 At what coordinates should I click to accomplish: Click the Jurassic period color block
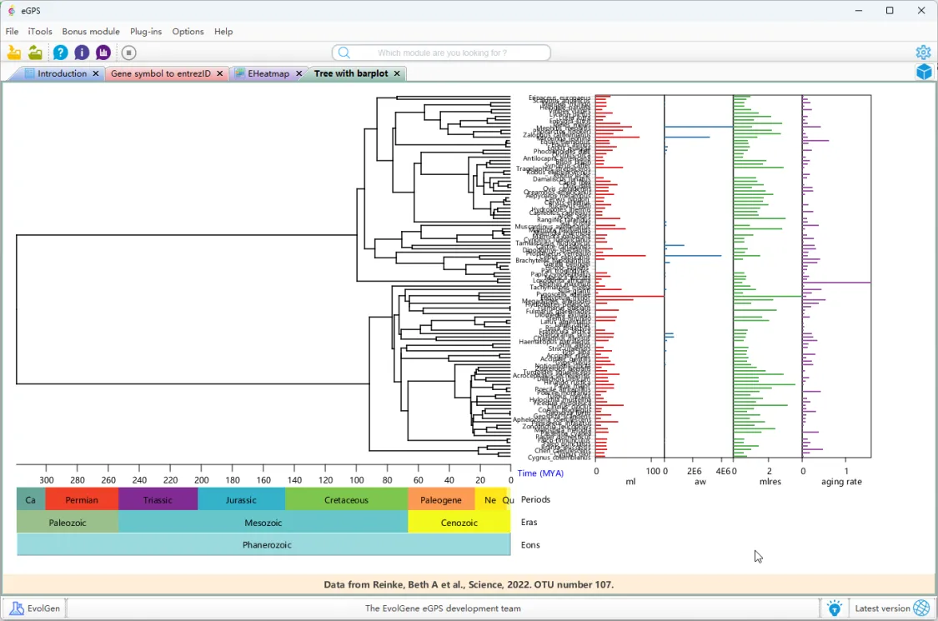coord(241,499)
